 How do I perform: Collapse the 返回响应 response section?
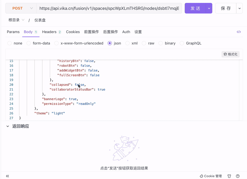point(8,126)
